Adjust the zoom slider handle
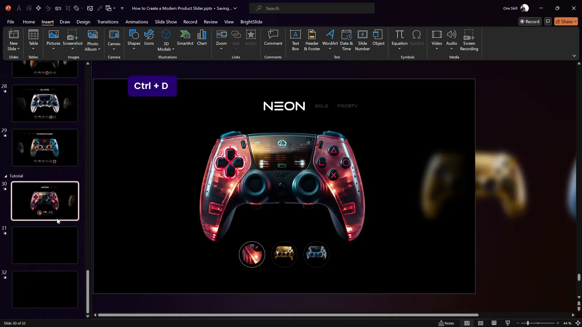 [528, 323]
